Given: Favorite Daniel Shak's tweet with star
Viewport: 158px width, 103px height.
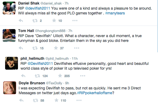Looking at the screenshot, I should coord(54,21).
